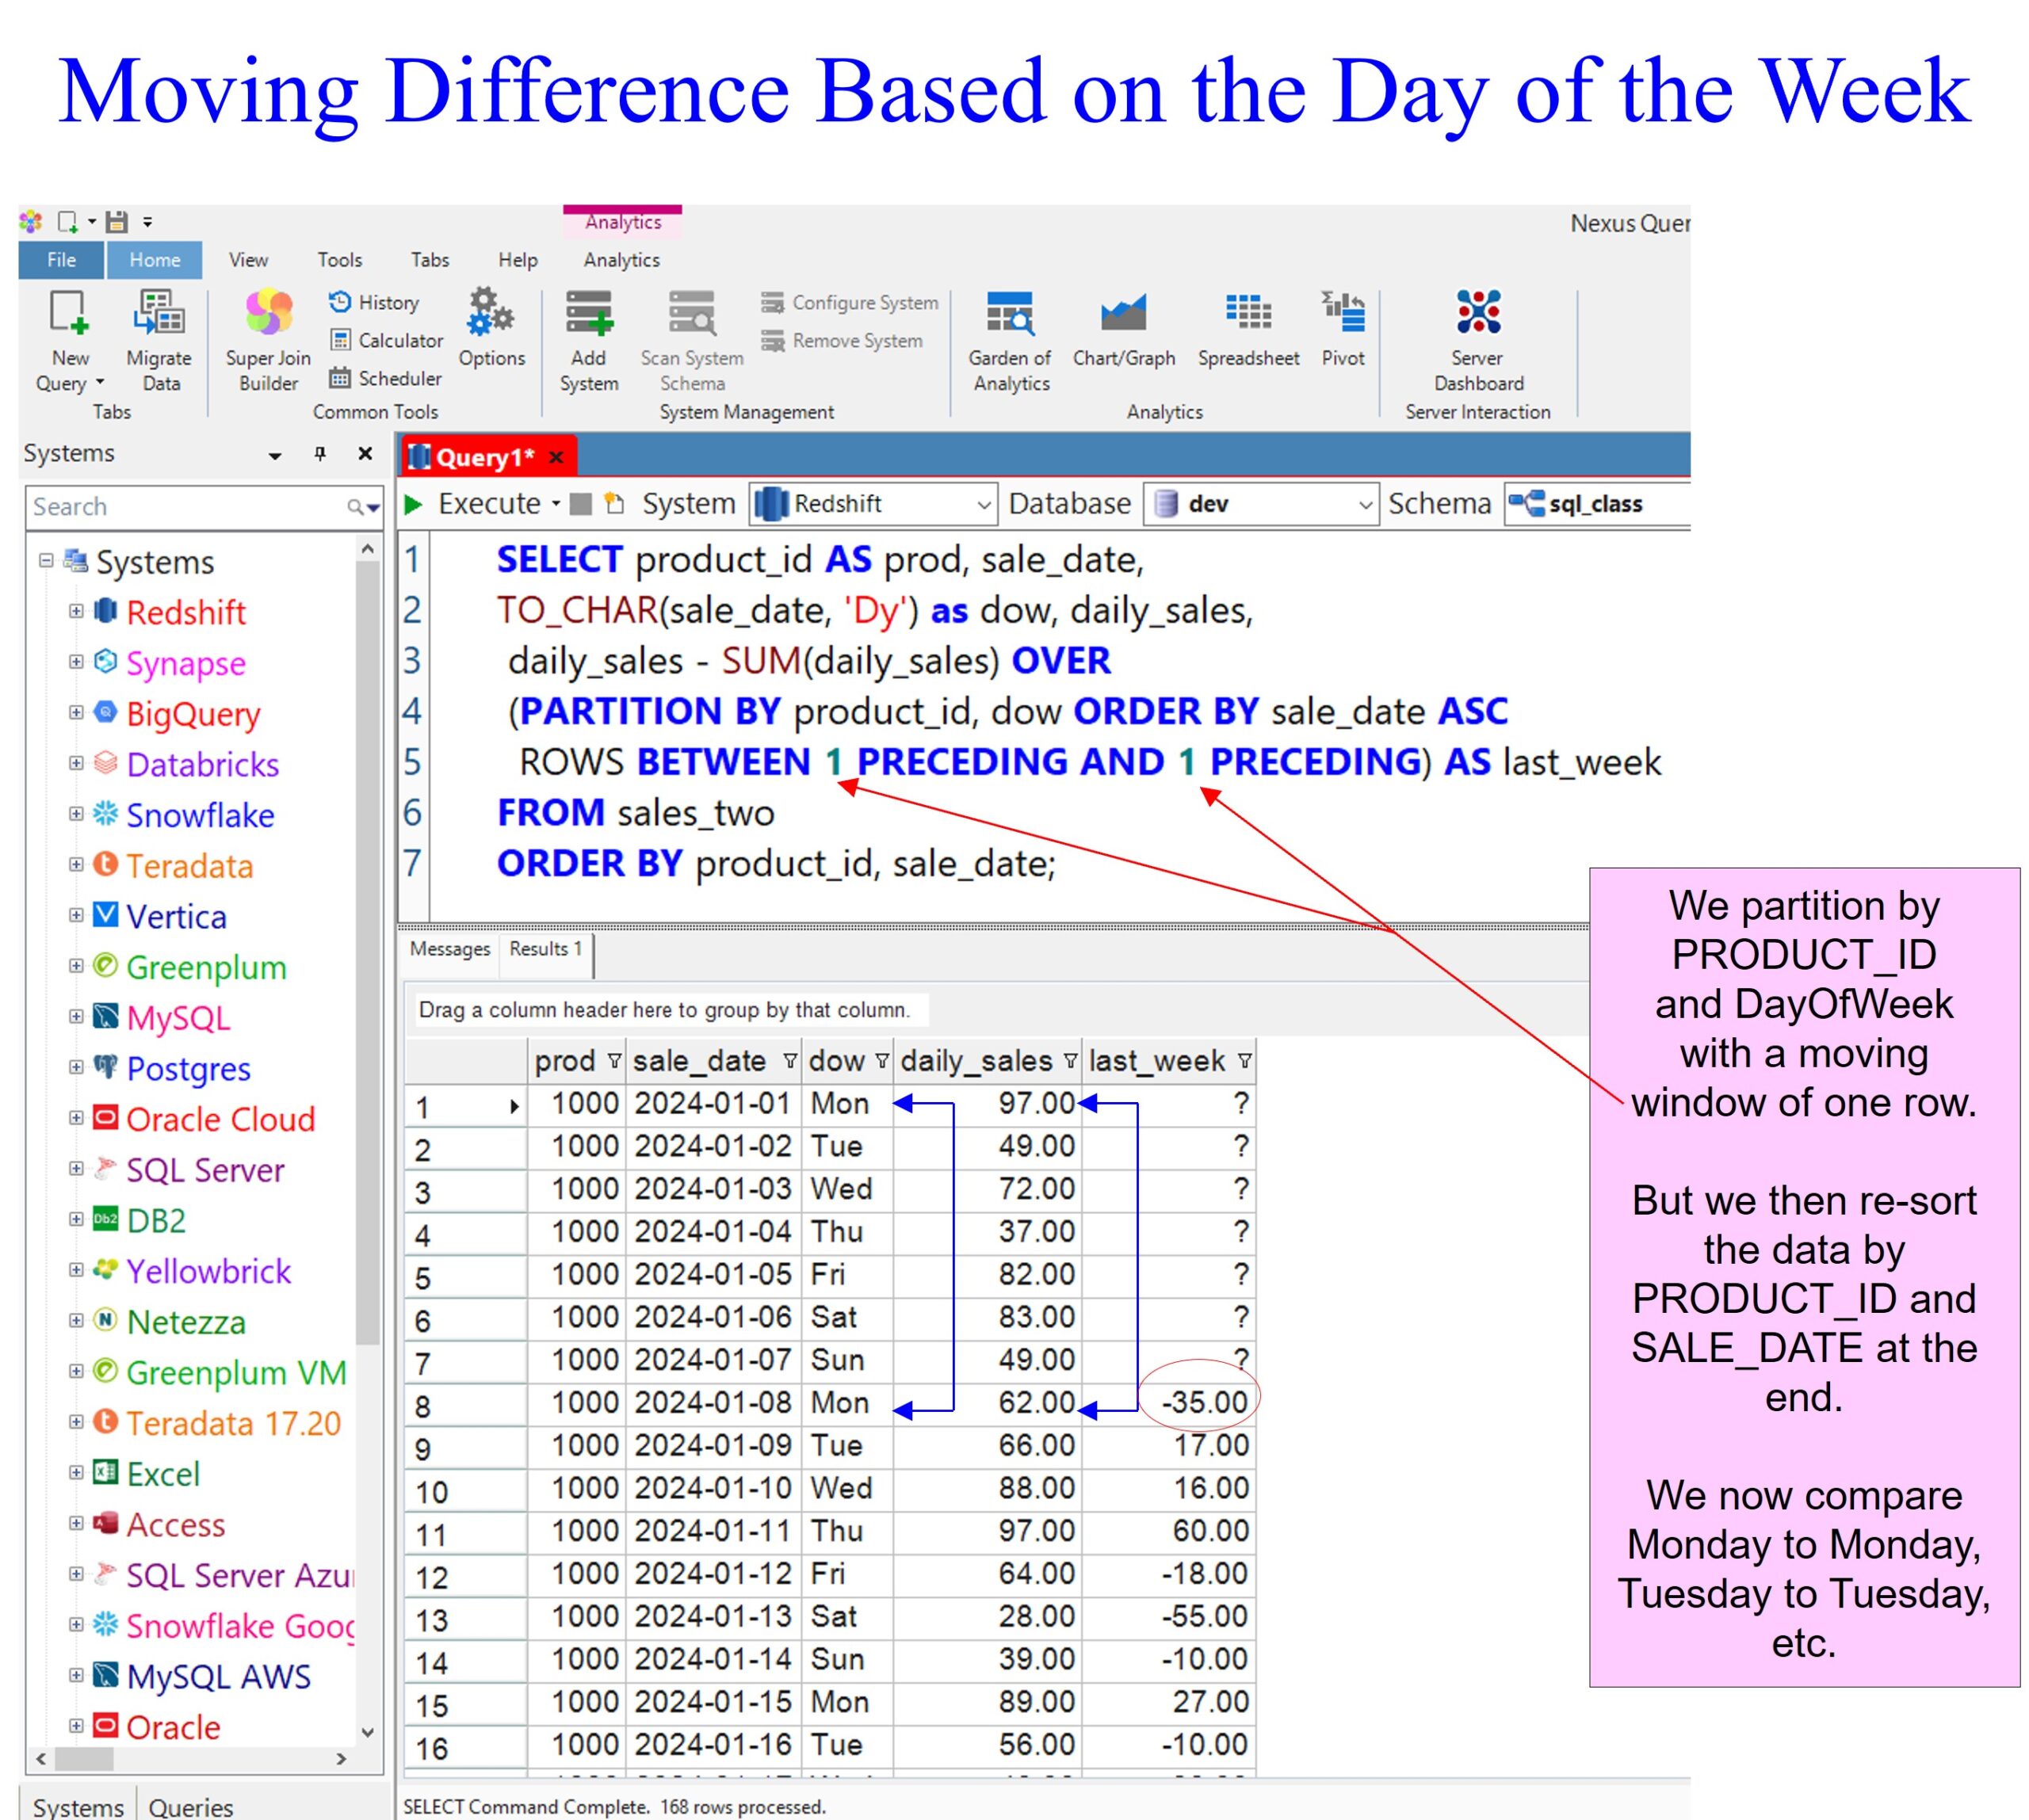
Task: Switch to the Messages tab
Action: click(449, 949)
